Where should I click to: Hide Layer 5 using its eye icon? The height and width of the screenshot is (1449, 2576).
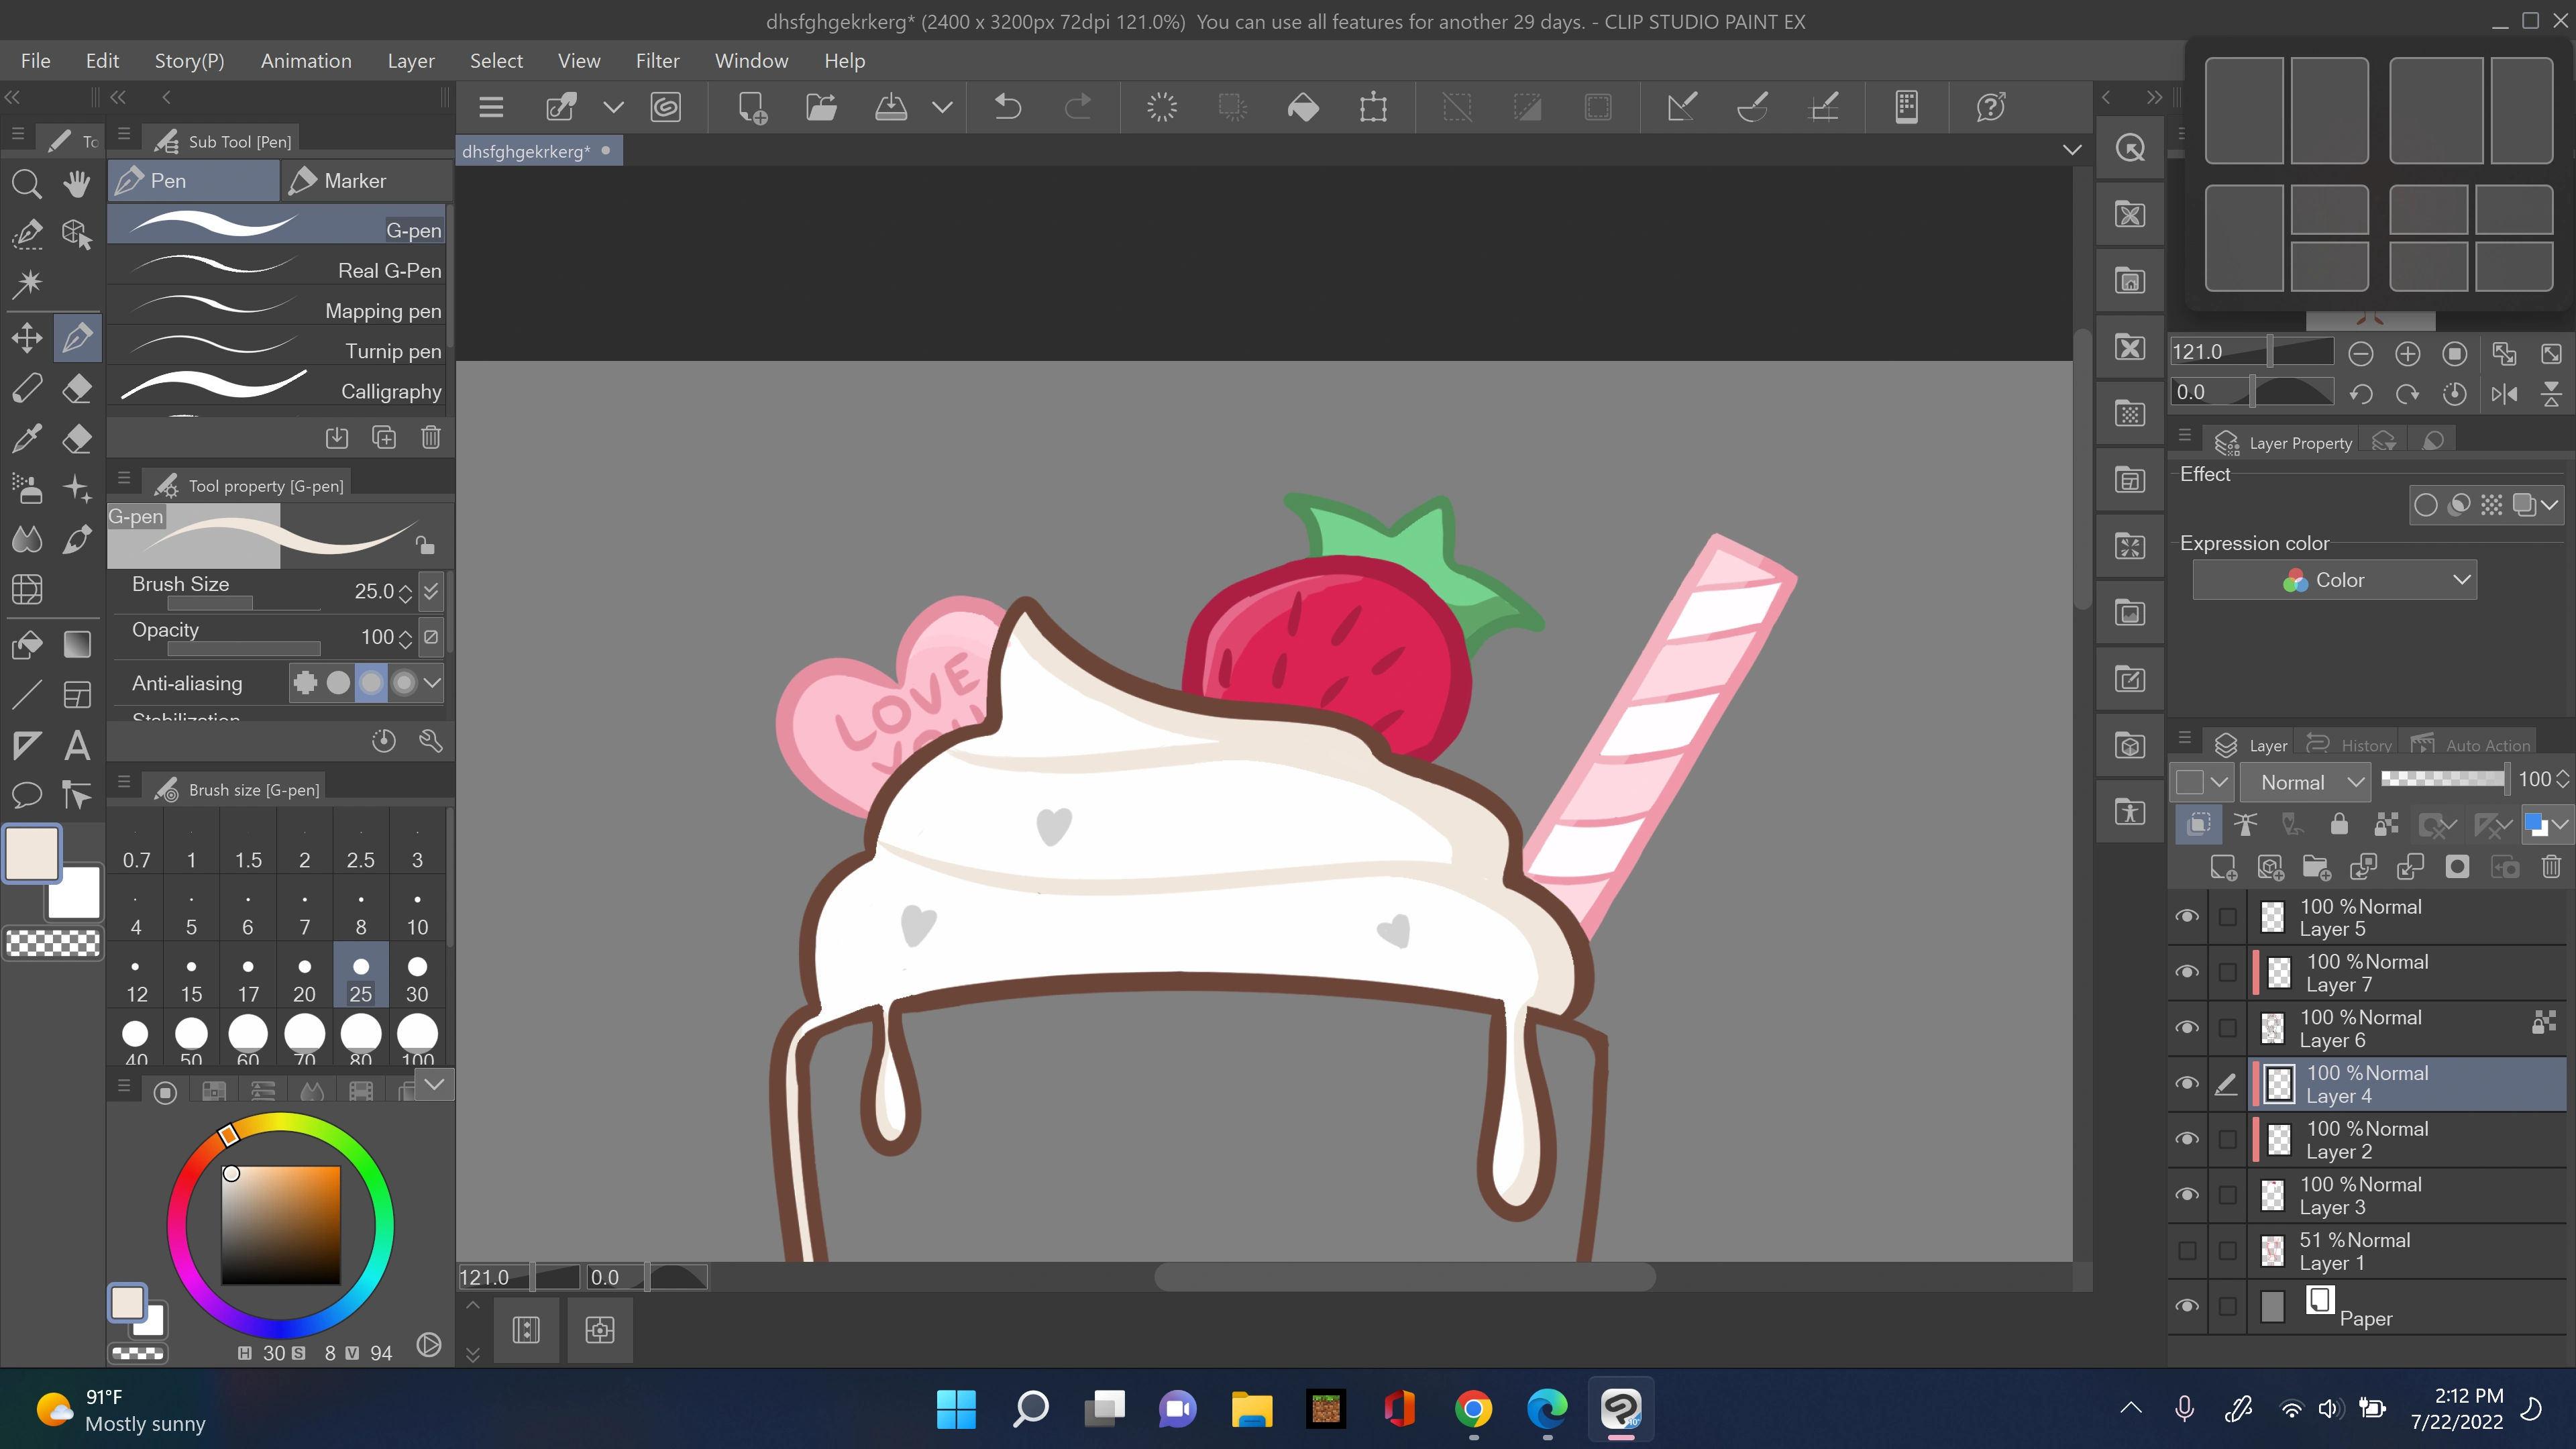tap(2187, 917)
